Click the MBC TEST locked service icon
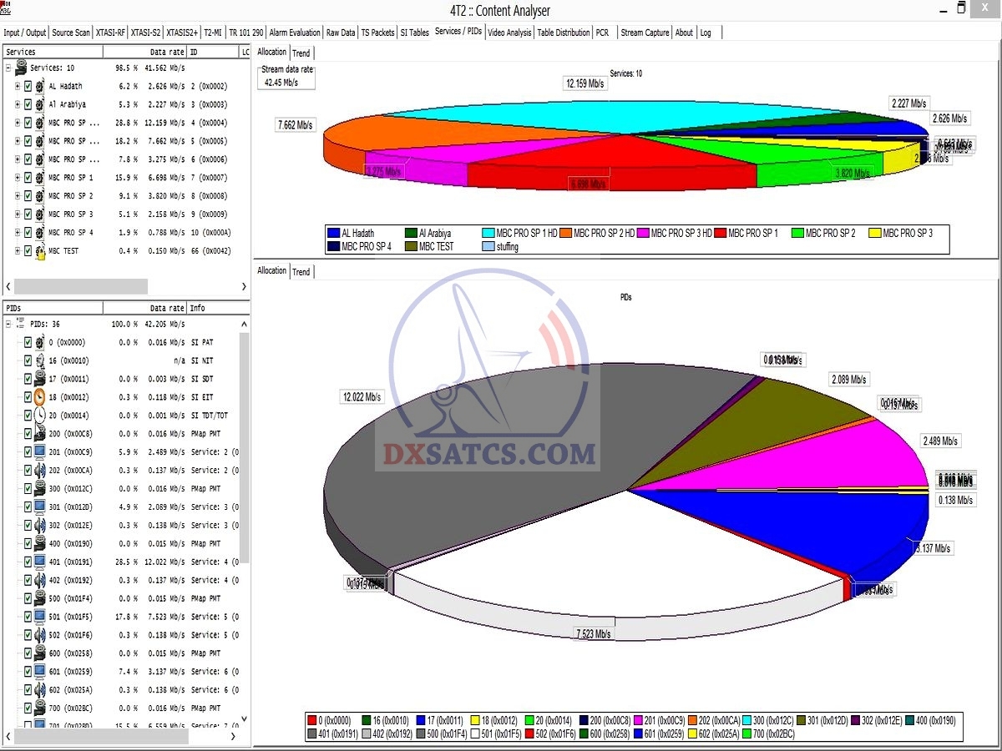Screen dimensions: 1002x751 pos(39,251)
